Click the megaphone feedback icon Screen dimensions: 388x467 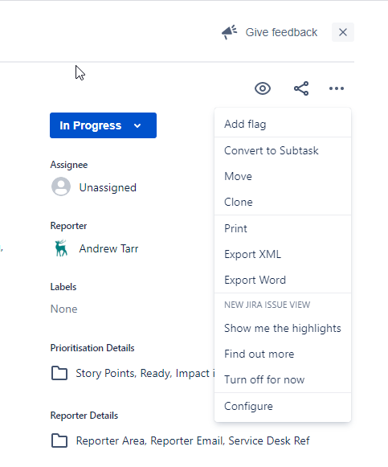point(230,32)
